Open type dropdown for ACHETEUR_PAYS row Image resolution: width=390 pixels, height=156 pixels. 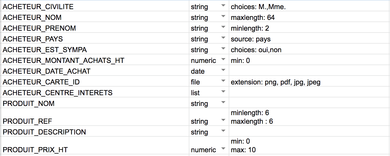(x=223, y=38)
